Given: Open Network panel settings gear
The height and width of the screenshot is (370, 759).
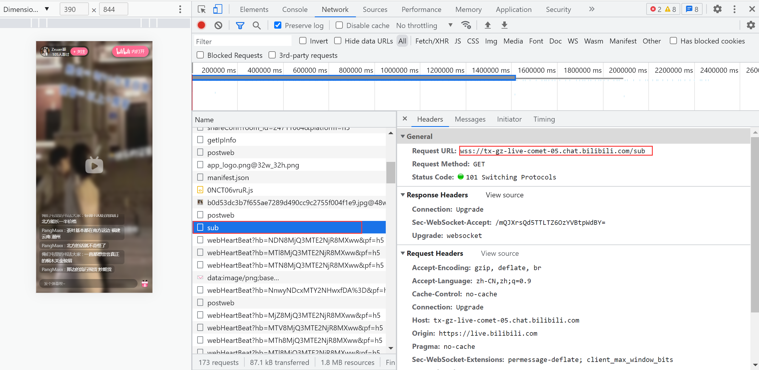Looking at the screenshot, I should point(751,25).
